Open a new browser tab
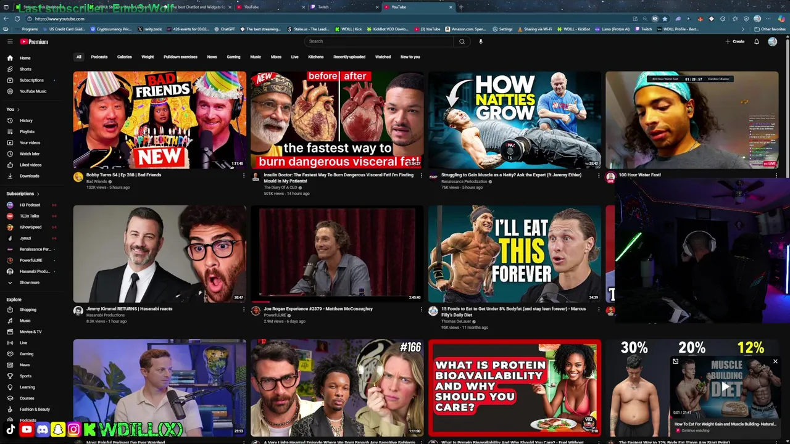The width and height of the screenshot is (790, 444). [x=461, y=7]
